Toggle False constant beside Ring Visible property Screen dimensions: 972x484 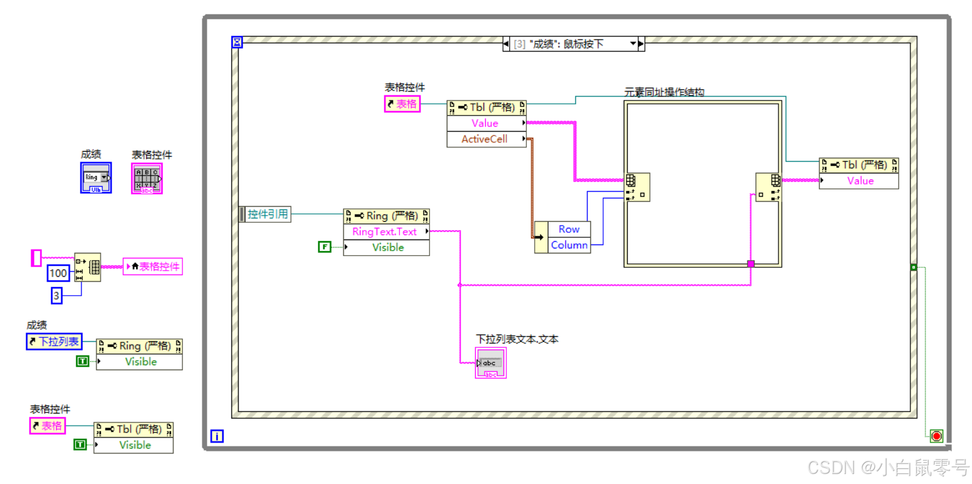(324, 247)
